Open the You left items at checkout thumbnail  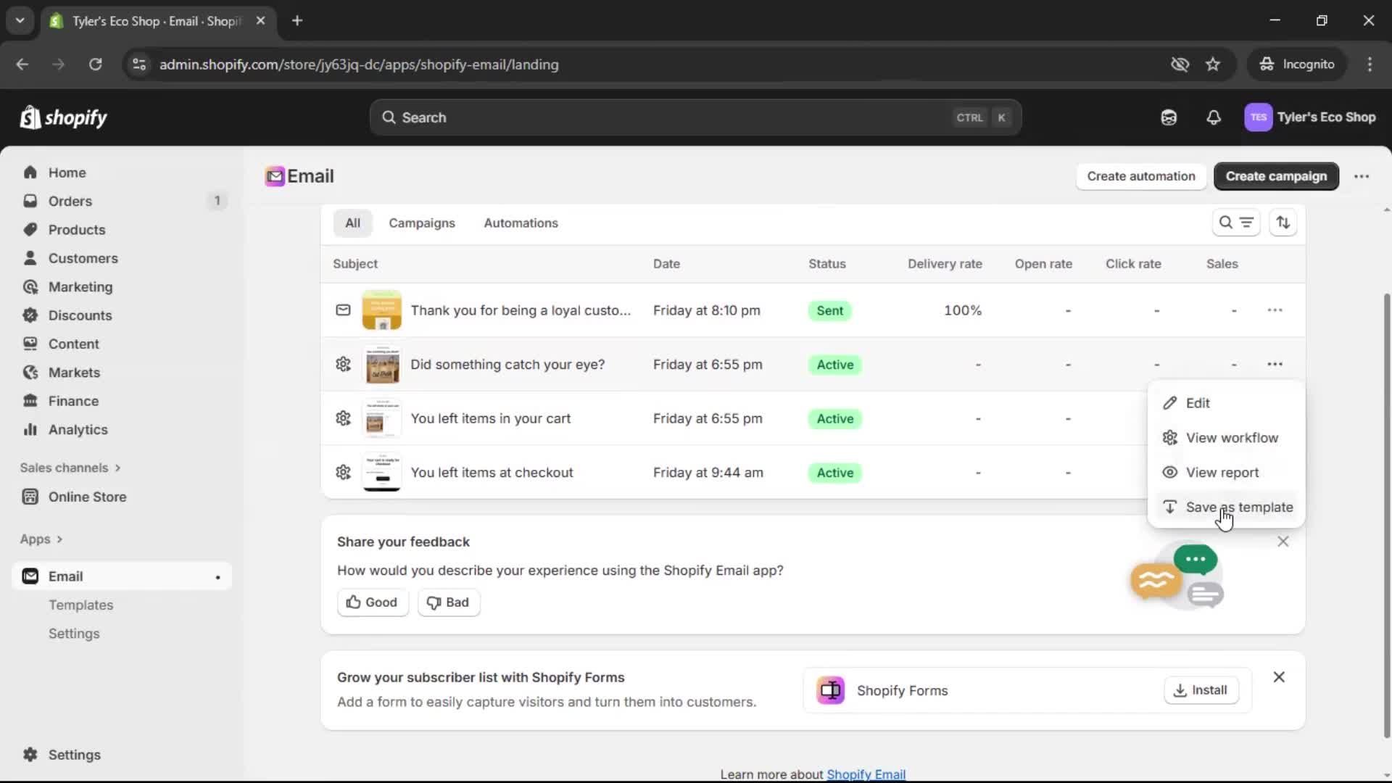coord(381,473)
